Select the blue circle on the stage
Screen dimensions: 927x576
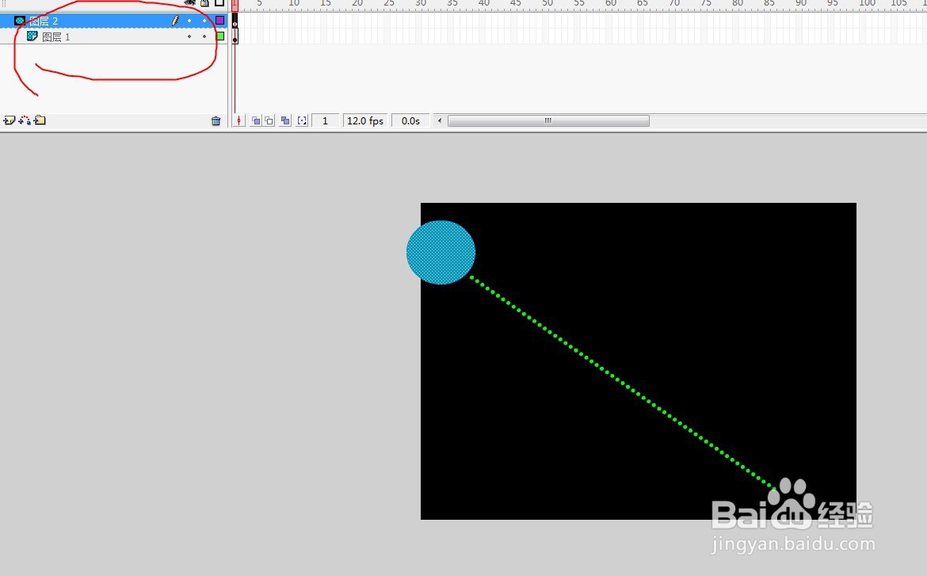441,253
